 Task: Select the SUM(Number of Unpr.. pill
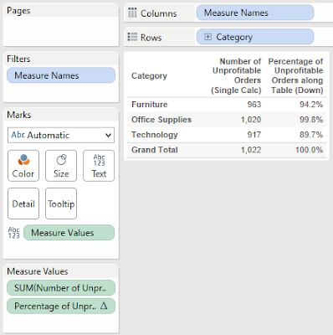[x=61, y=288]
